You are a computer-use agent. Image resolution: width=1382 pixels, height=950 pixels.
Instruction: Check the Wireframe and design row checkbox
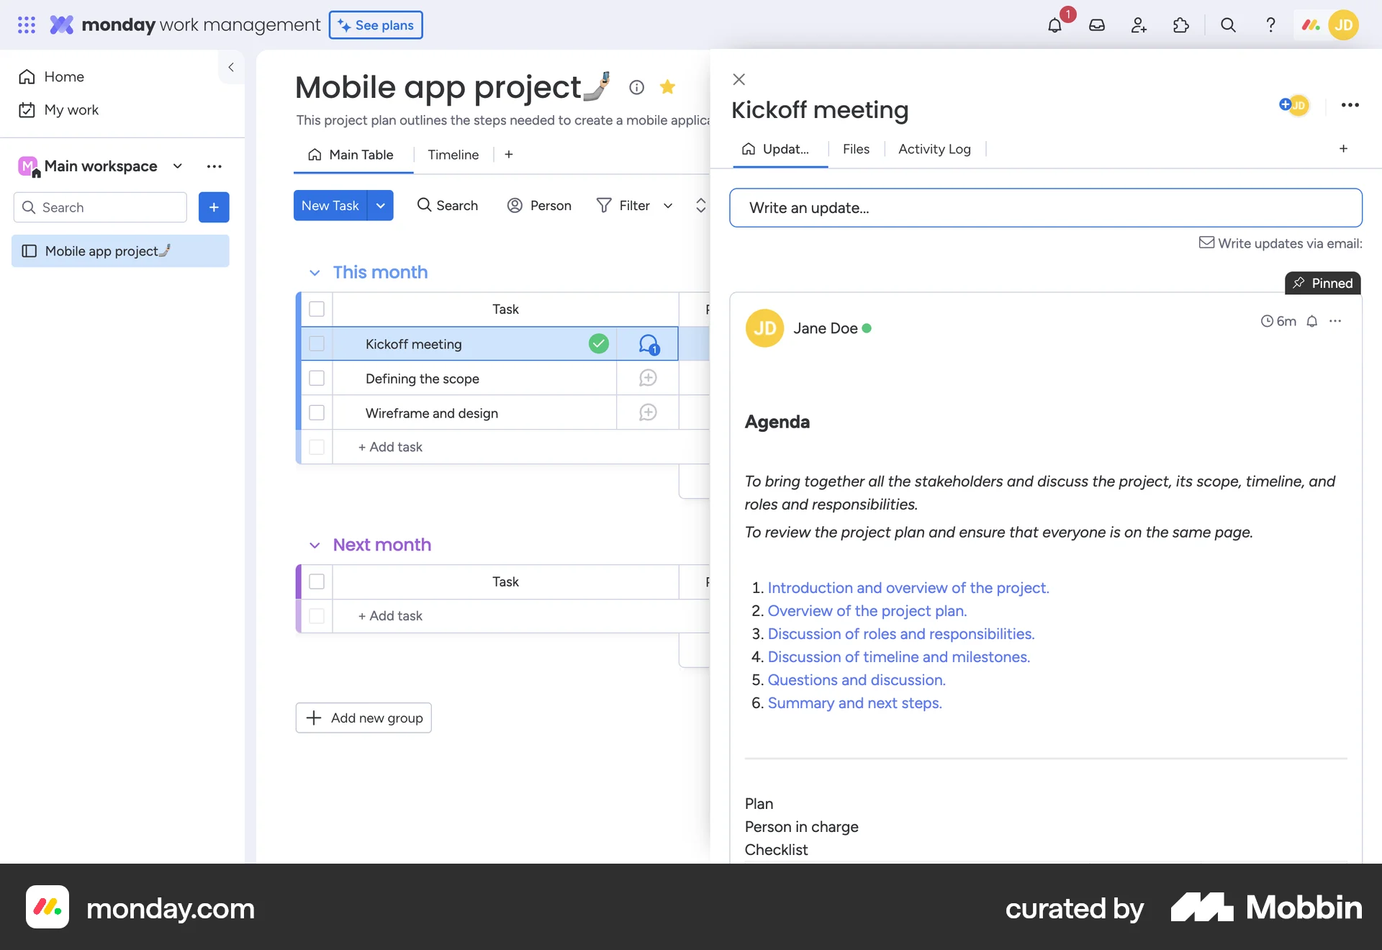pos(317,412)
